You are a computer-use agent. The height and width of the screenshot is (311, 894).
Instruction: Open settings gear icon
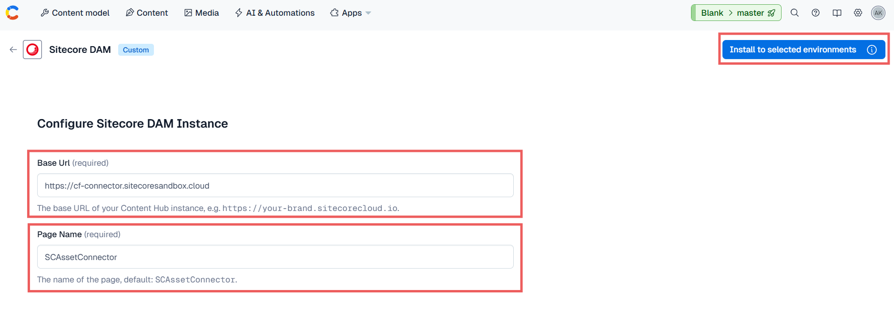click(858, 13)
